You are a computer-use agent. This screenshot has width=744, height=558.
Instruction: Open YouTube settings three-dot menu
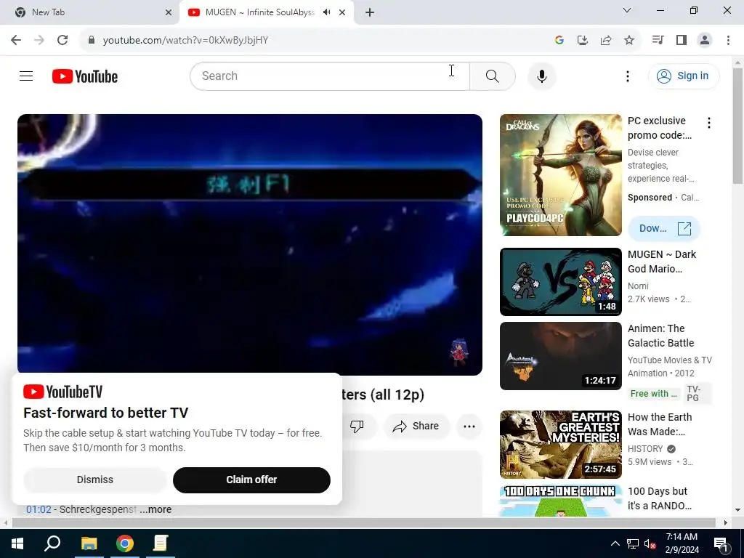pyautogui.click(x=627, y=76)
